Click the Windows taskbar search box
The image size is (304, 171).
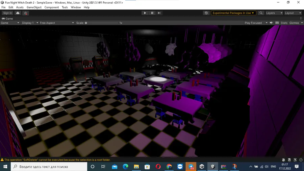pos(49,167)
